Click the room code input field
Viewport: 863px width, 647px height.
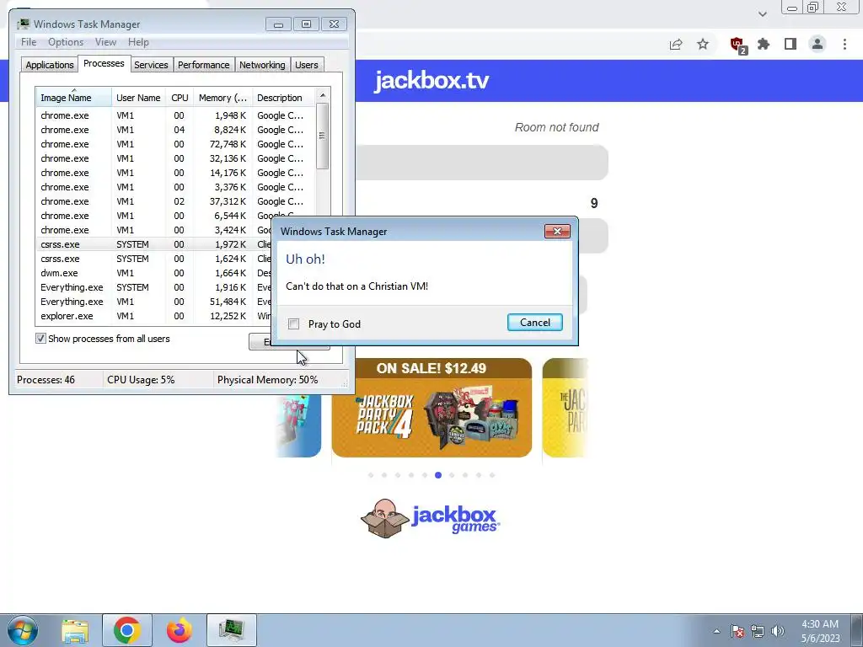pyautogui.click(x=482, y=163)
